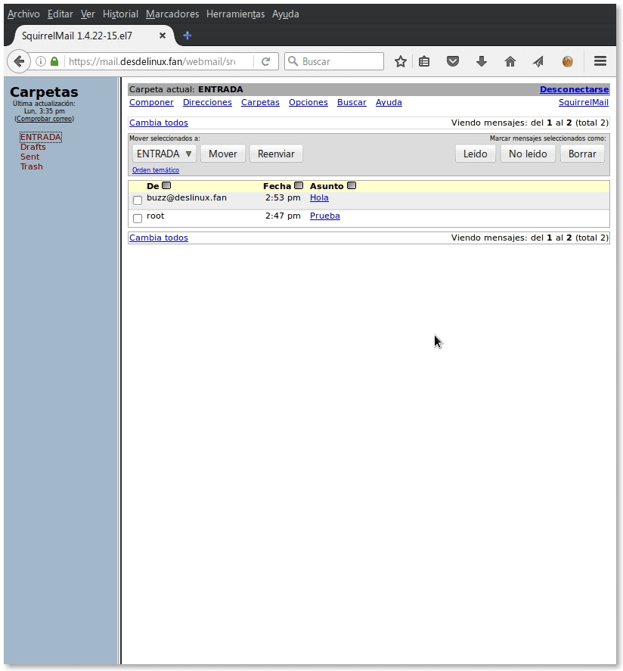623x671 pixels.
Task: Click the Orden temático link
Action: point(156,170)
